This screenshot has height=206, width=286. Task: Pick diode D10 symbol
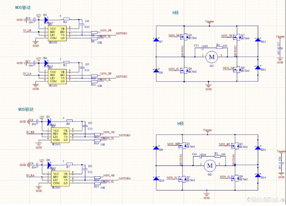[x=156, y=178]
